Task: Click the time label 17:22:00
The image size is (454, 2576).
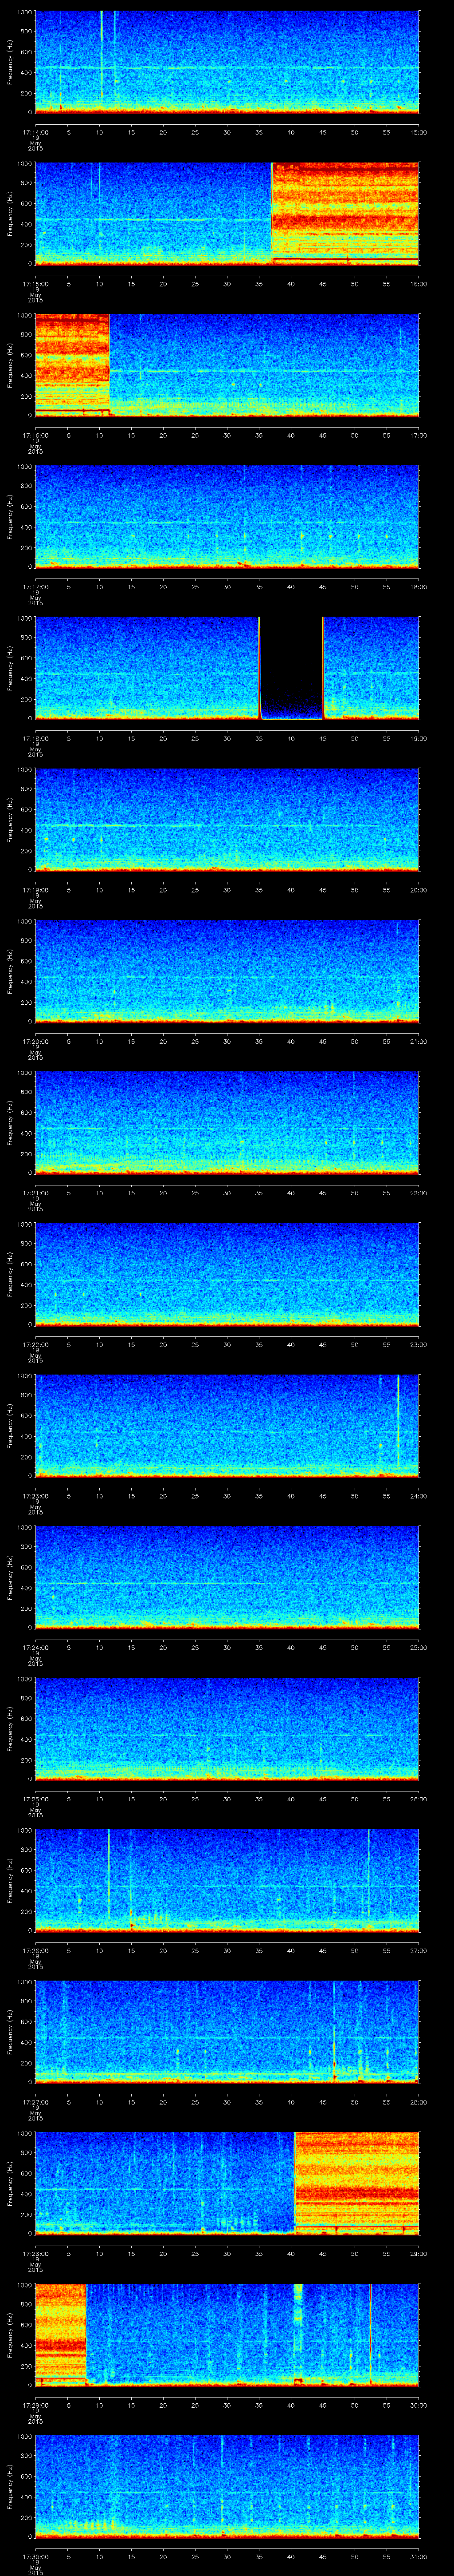Action: (35, 1344)
